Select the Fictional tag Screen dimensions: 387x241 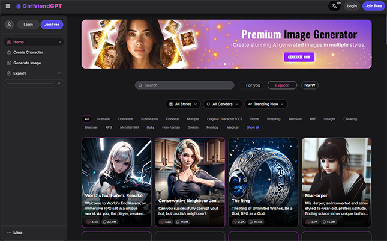(172, 119)
